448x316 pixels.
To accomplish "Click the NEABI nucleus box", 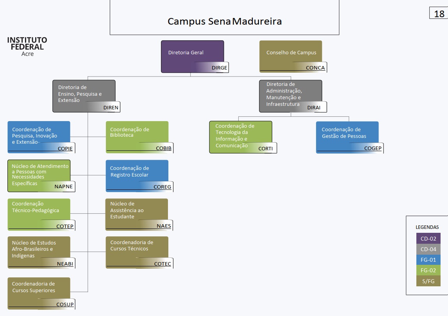I will coord(39,252).
